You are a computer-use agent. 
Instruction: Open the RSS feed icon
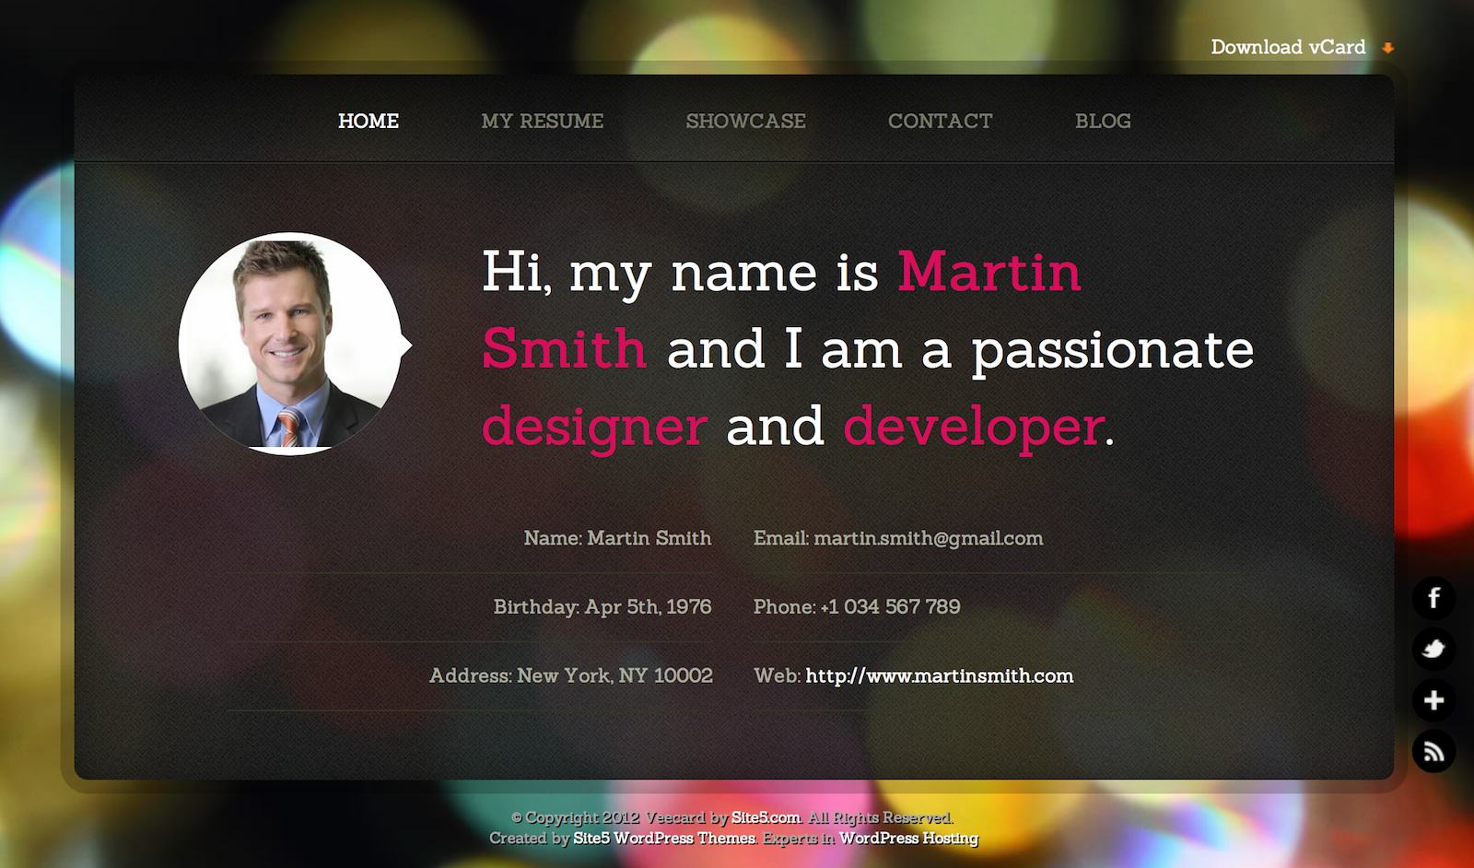coord(1433,752)
